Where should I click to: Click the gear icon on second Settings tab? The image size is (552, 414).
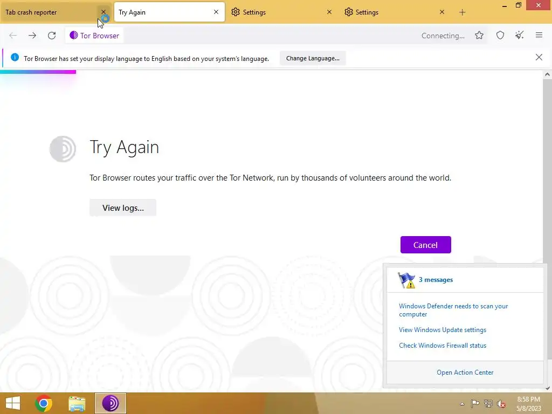click(349, 12)
